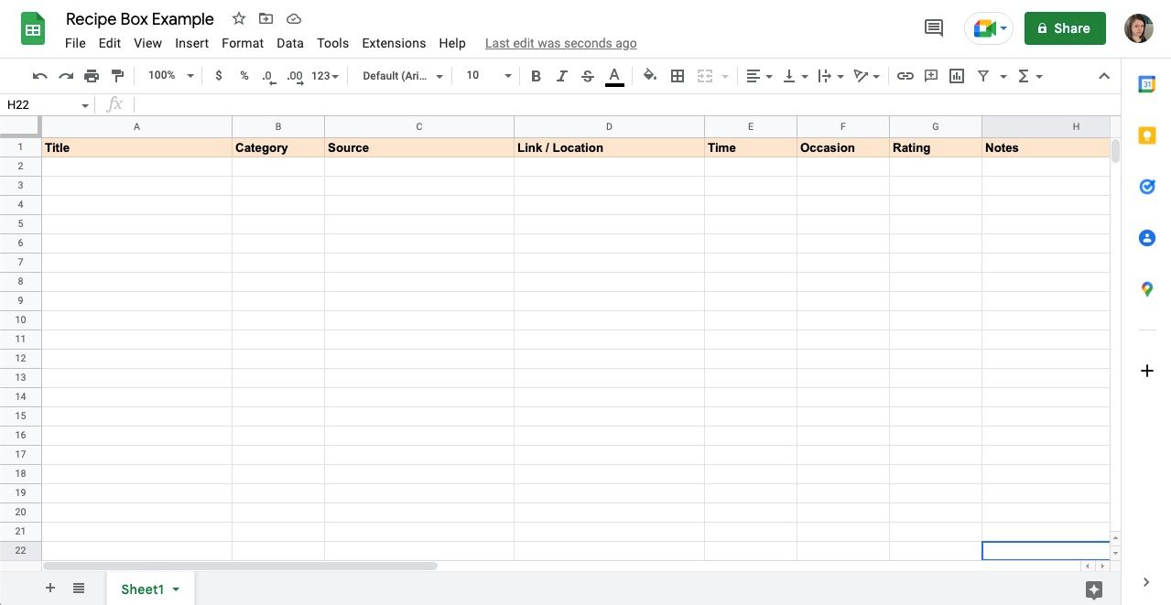Open version history via last edit link

tap(561, 43)
